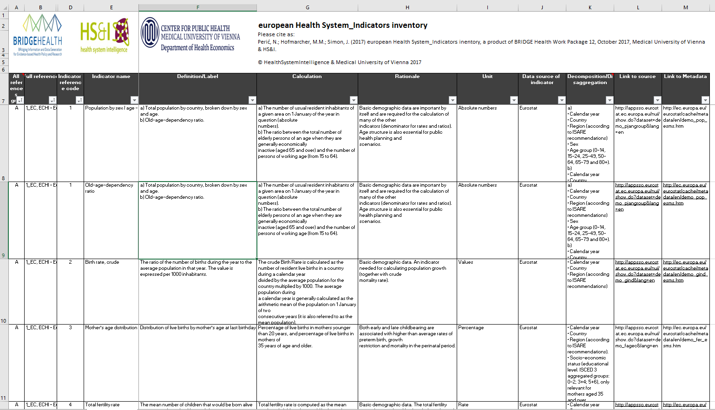715x410 pixels.
Task: Expand the Definition/Label filter dropdown
Action: 252,100
